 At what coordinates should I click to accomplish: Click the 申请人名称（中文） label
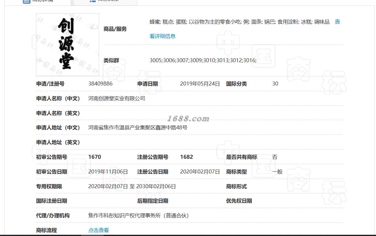tap(58, 98)
